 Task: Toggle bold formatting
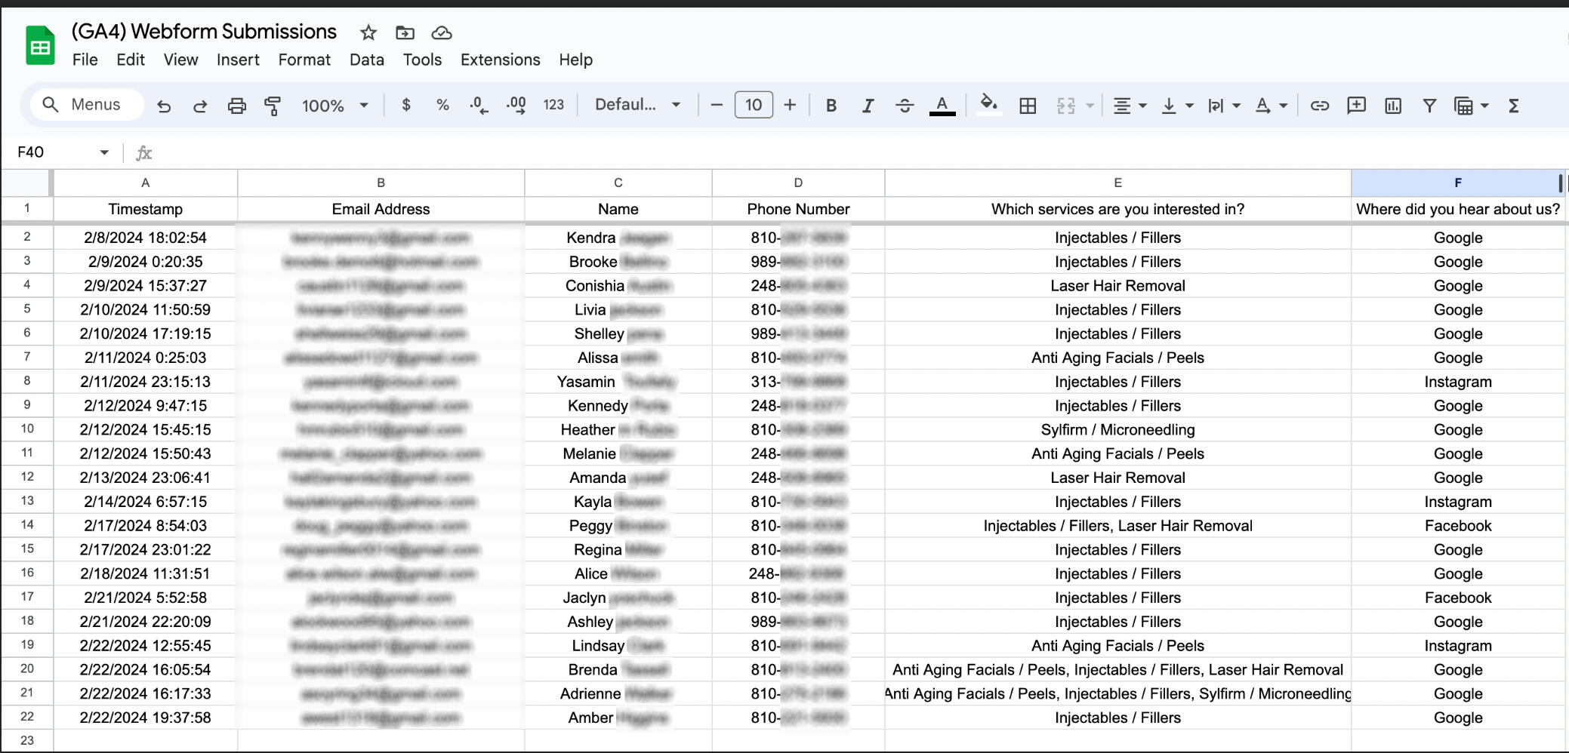point(831,106)
